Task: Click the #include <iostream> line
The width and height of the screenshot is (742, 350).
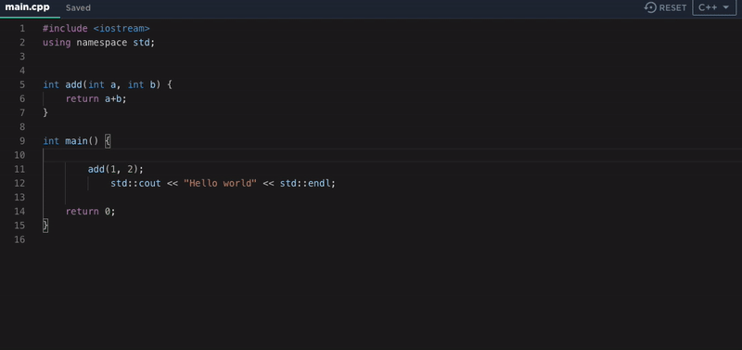Action: tap(96, 29)
